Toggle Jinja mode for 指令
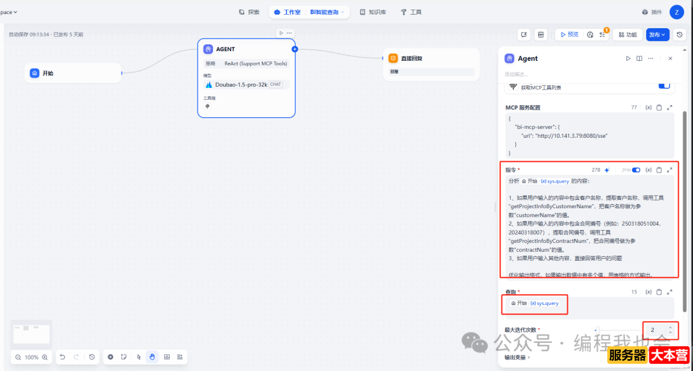Screen dimensions: 693x371 click(x=636, y=170)
